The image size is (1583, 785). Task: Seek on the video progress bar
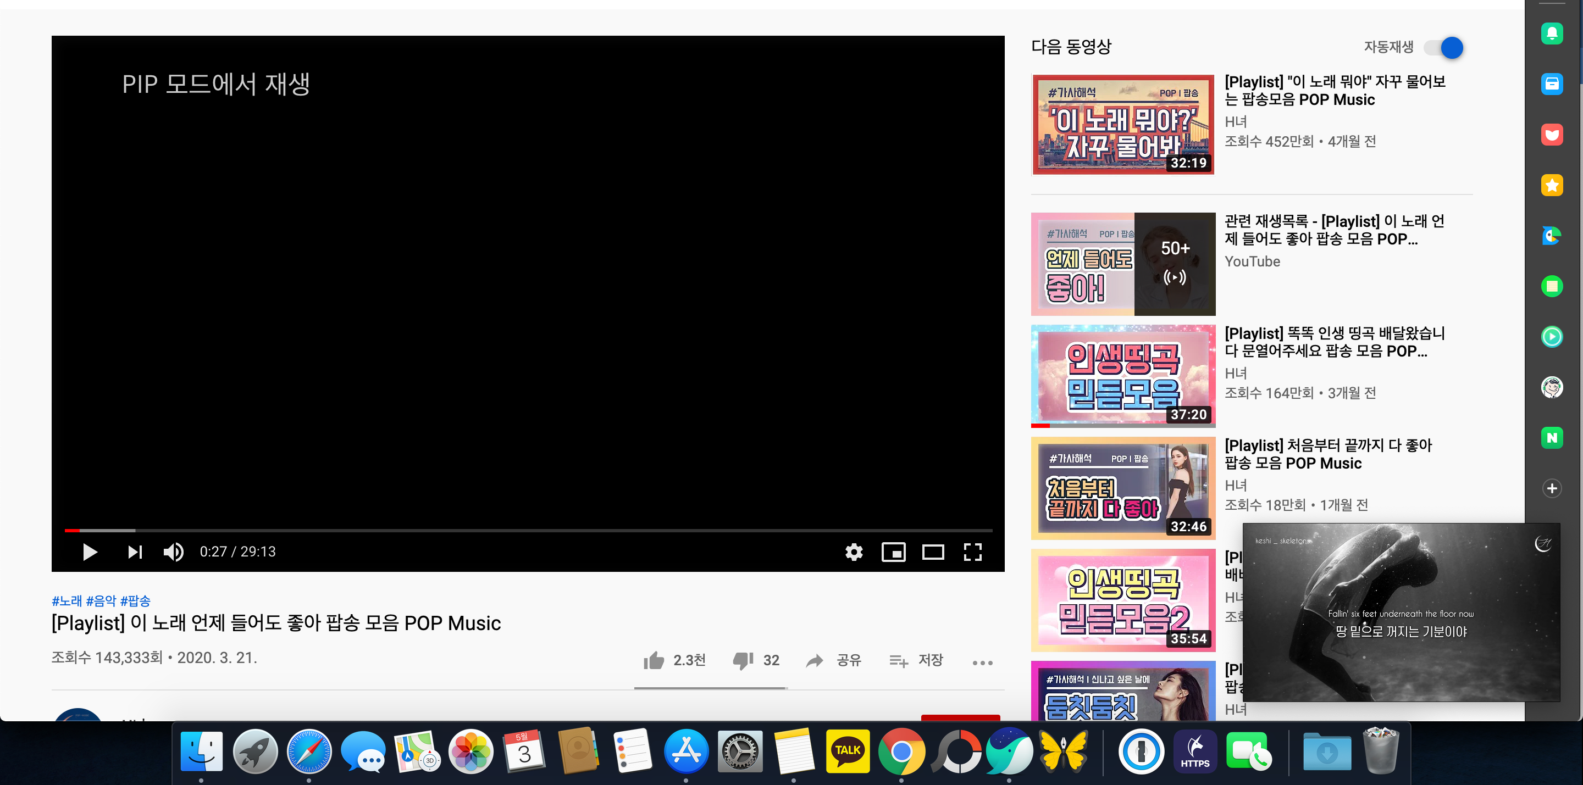click(528, 530)
